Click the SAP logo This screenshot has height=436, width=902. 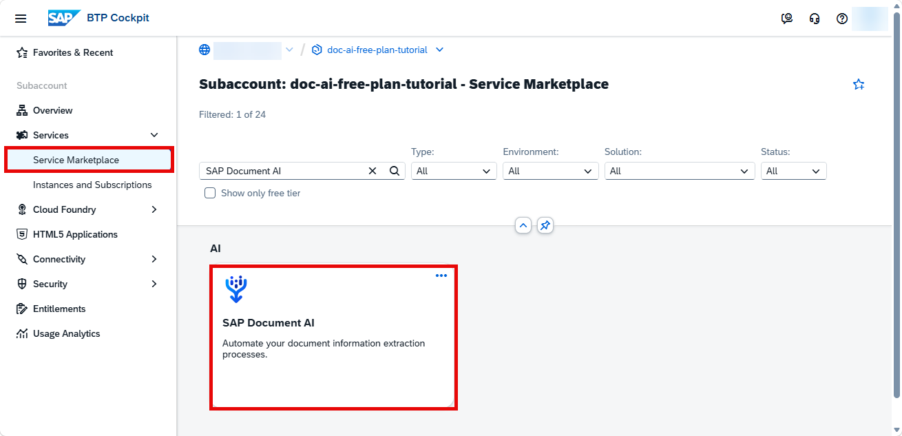(x=64, y=18)
